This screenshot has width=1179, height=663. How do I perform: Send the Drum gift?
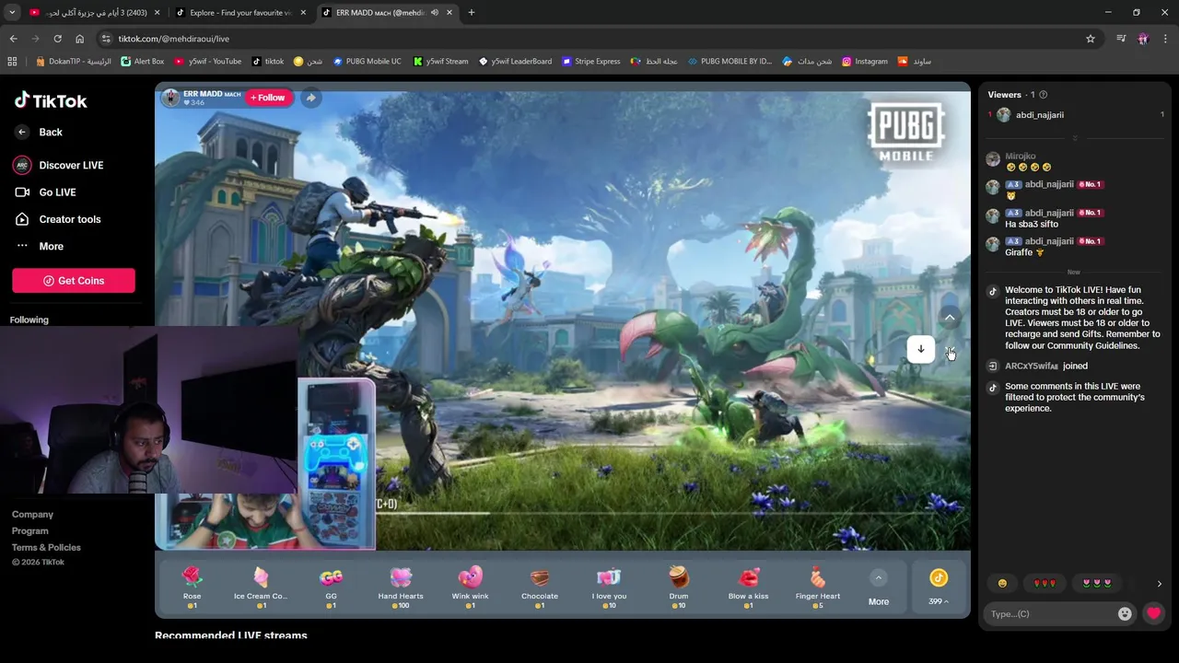click(679, 587)
